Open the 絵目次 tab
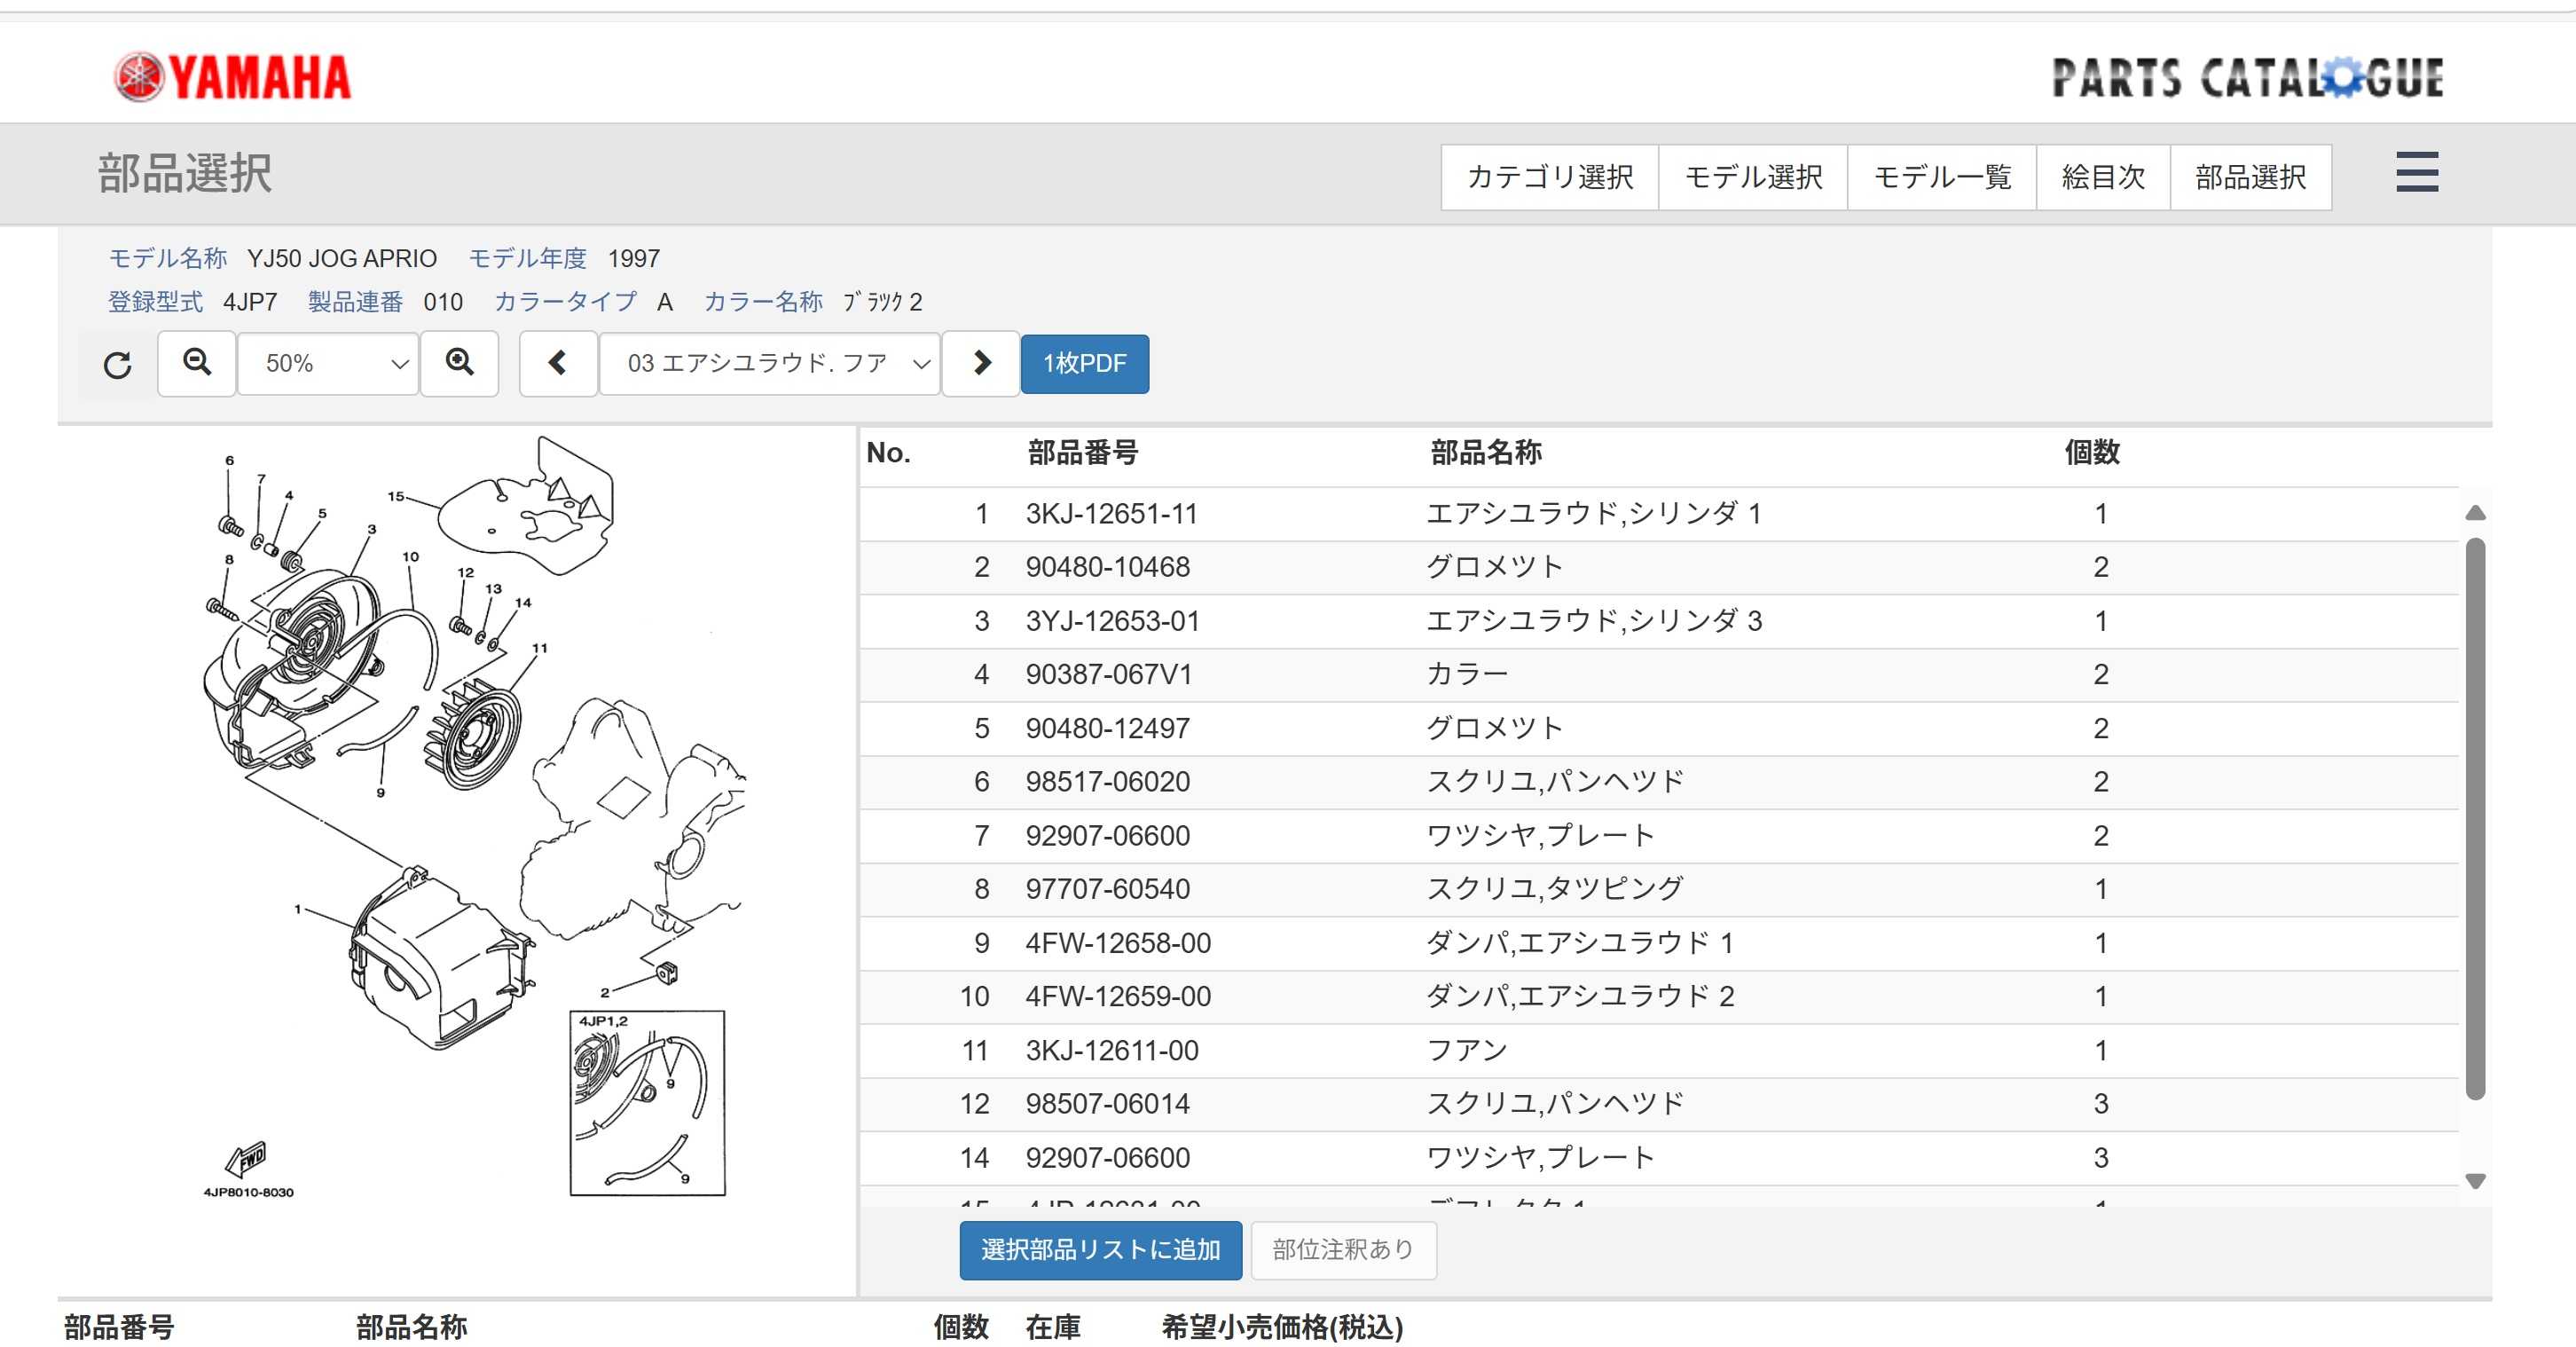Screen dimensions: 2576x1347 coord(2103,177)
